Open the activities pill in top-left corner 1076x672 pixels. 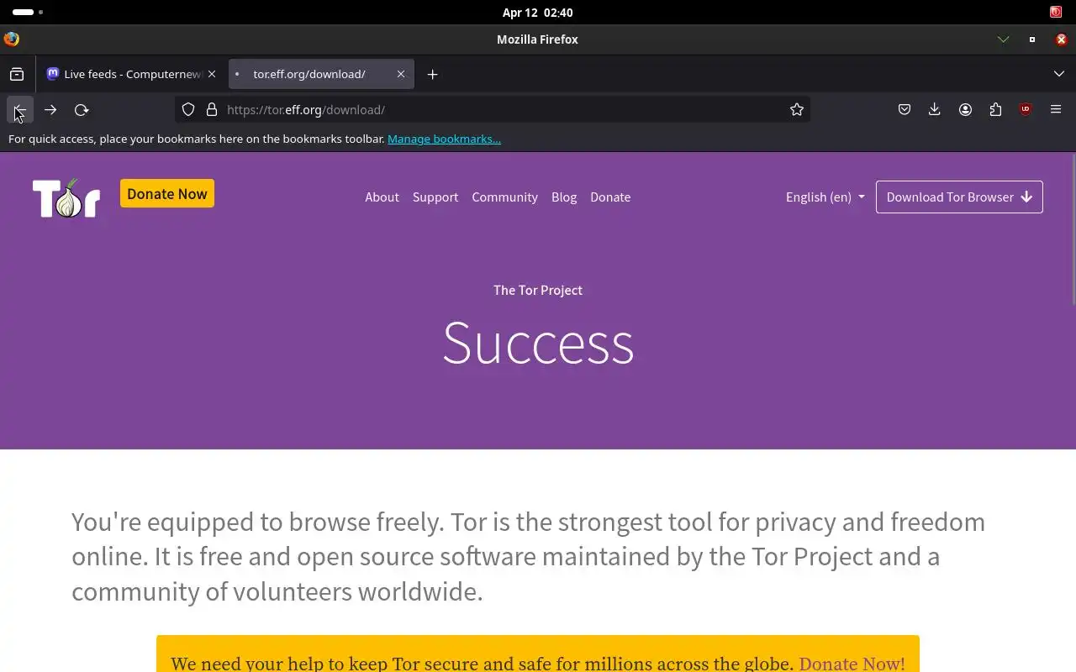pyautogui.click(x=28, y=13)
